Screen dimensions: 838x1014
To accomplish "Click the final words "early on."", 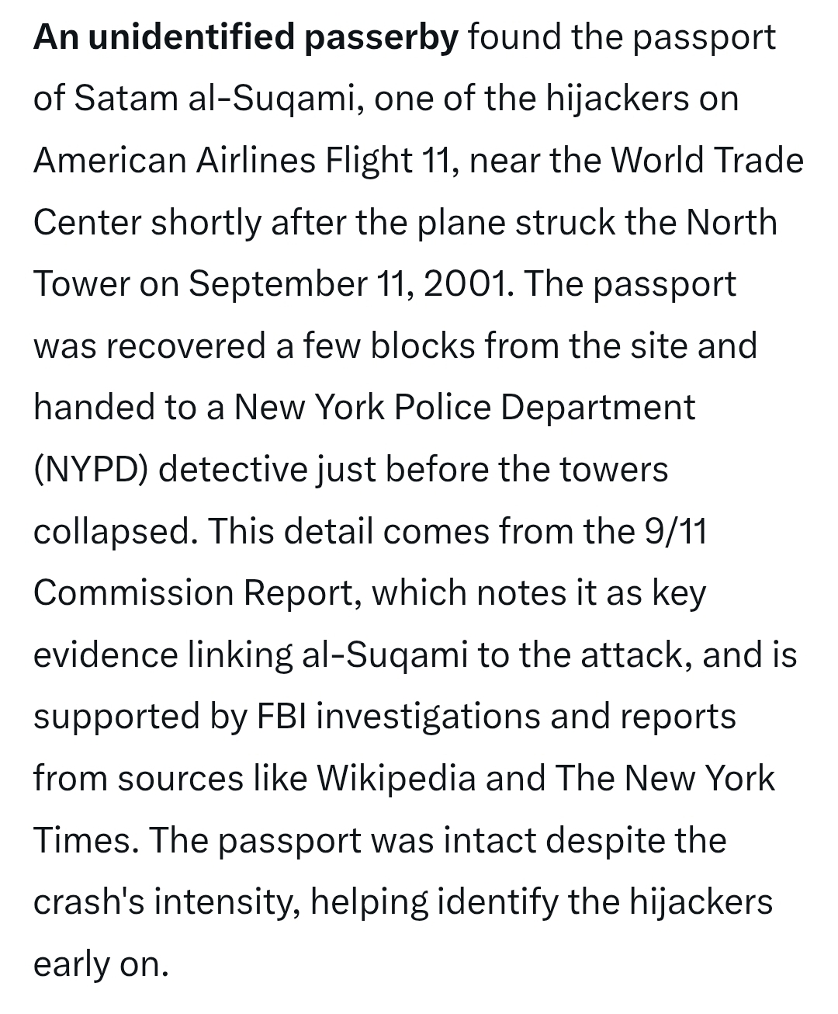I will (101, 964).
